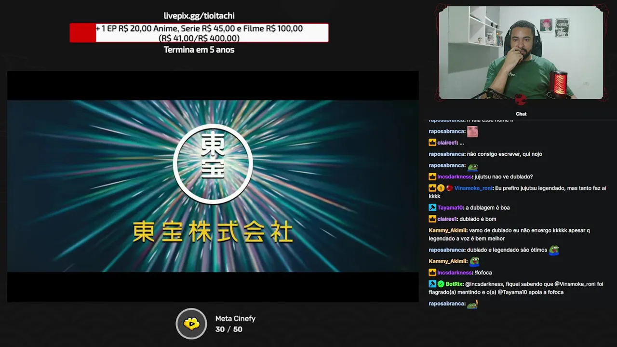
Task: Click the lncsdarkness name before "jujutsu nao ve"
Action: pyautogui.click(x=455, y=177)
